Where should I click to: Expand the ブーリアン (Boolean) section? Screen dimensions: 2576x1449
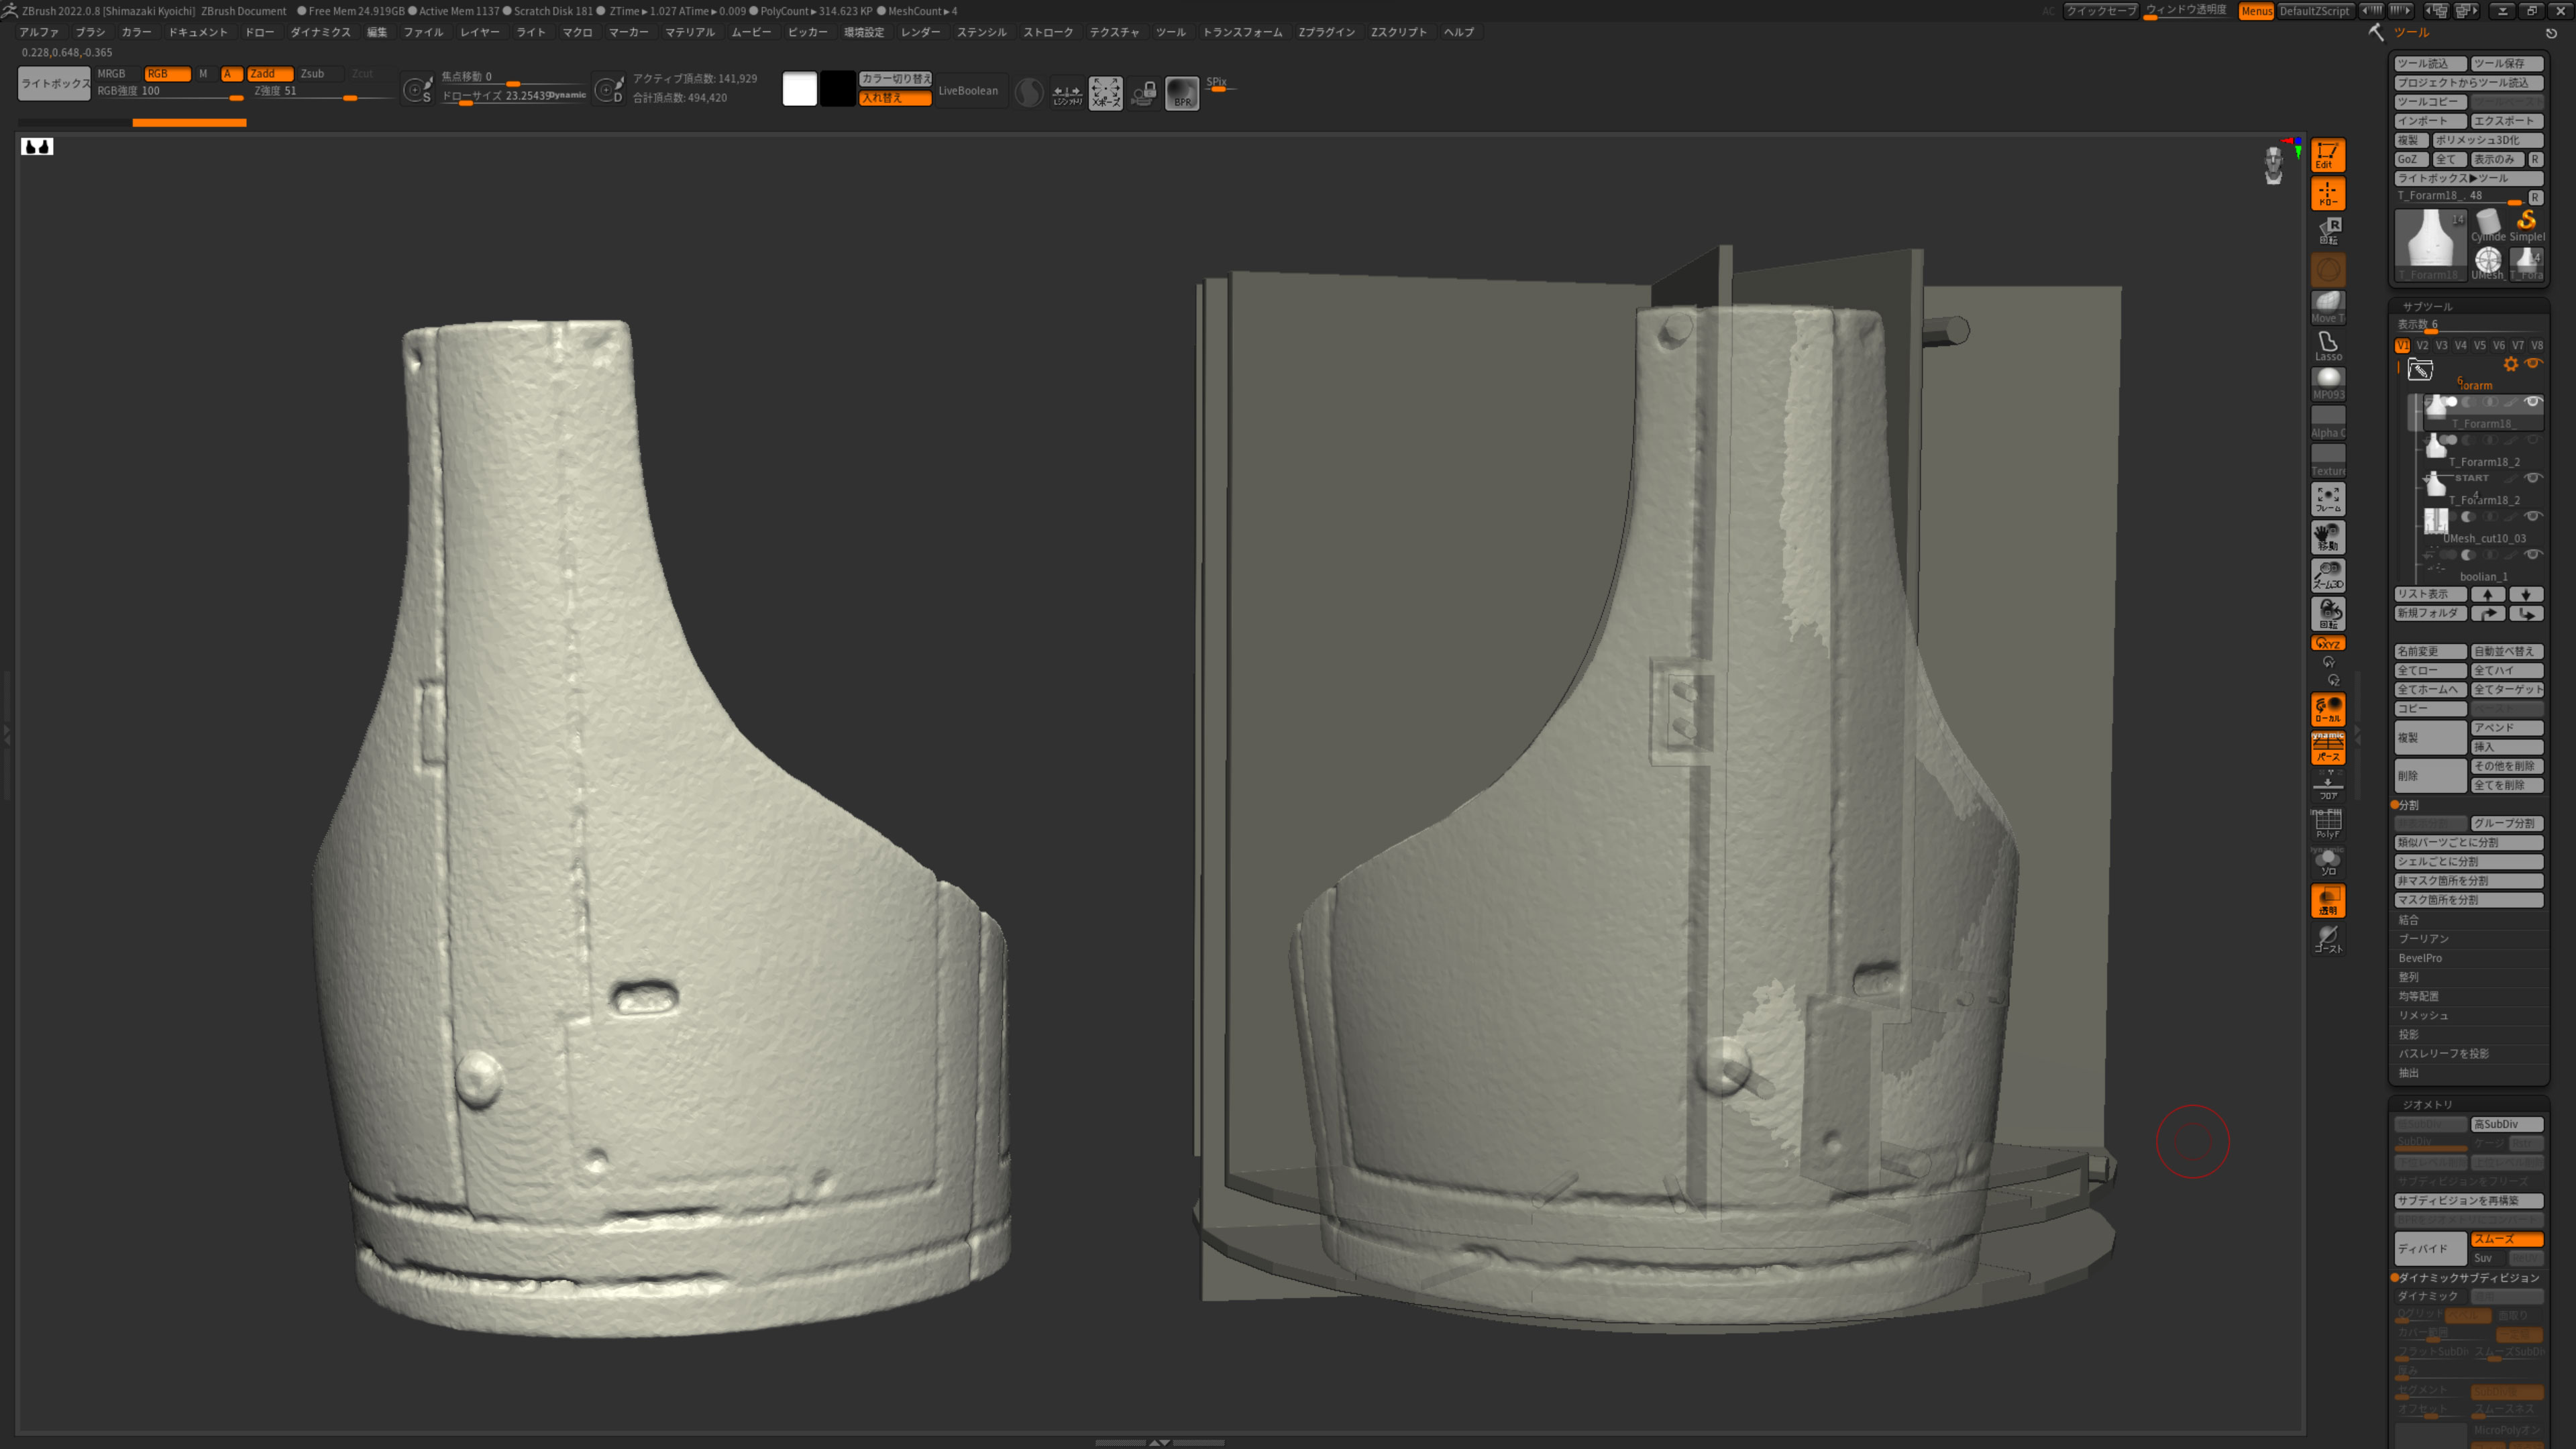tap(2423, 939)
